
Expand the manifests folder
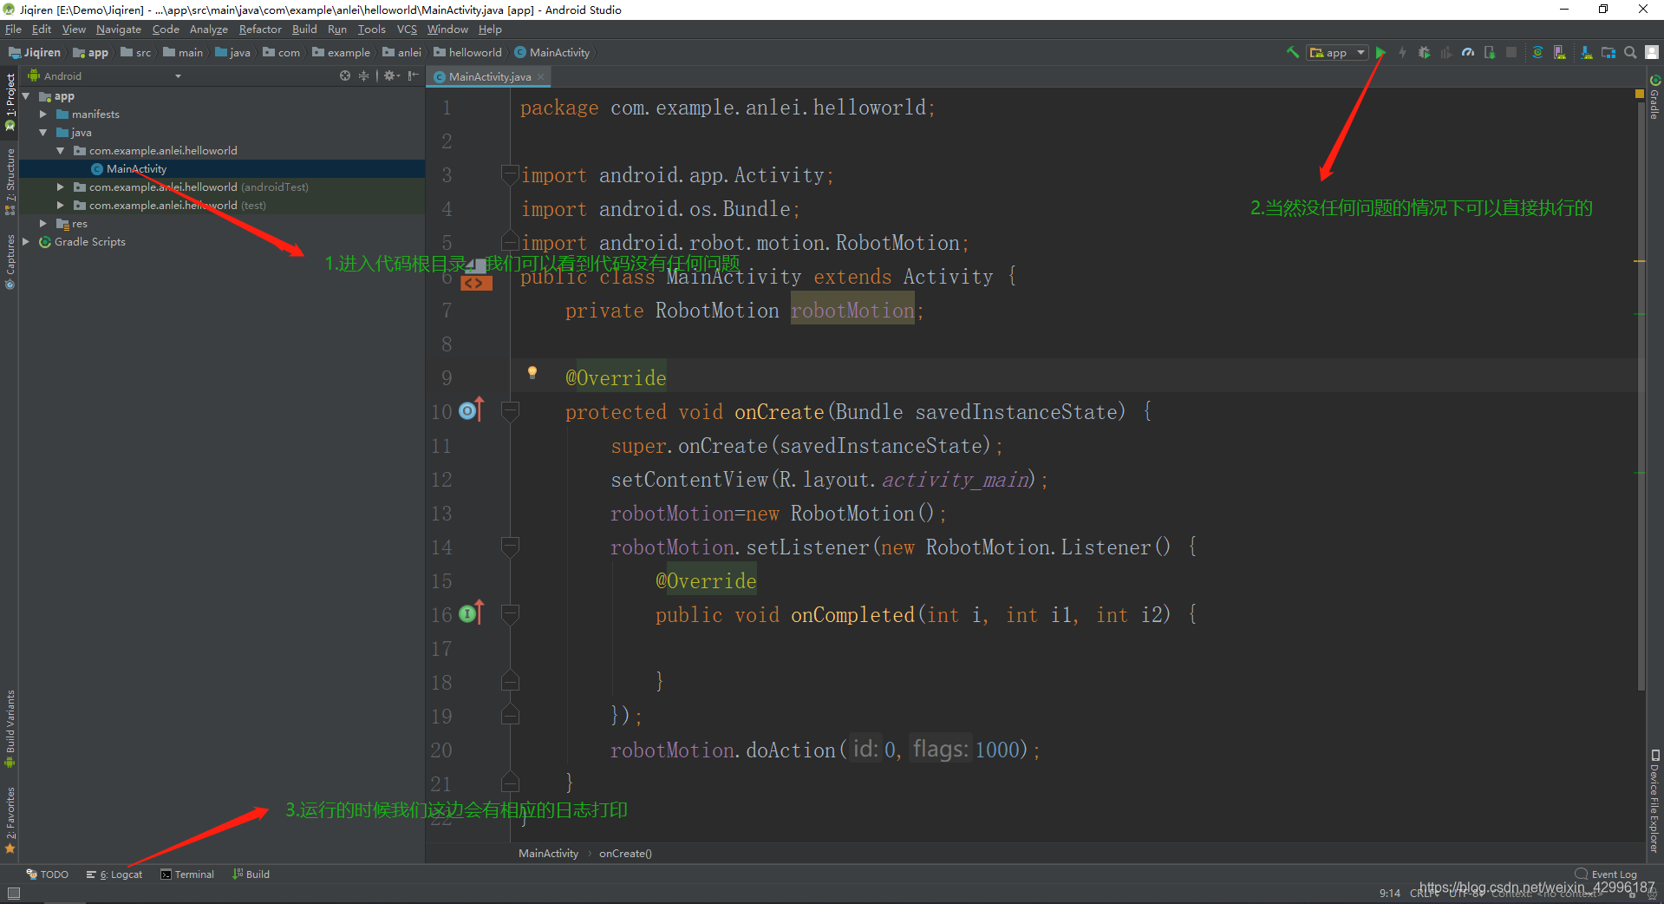[x=43, y=115]
